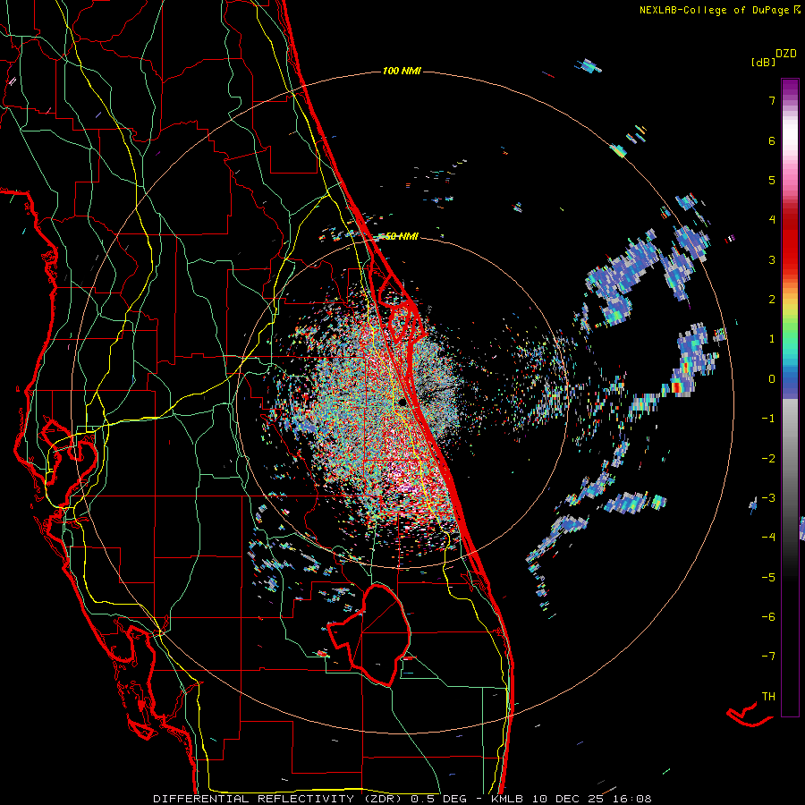The image size is (805, 805).
Task: Click the 6 dB tick label on the color scale
Action: click(x=772, y=140)
